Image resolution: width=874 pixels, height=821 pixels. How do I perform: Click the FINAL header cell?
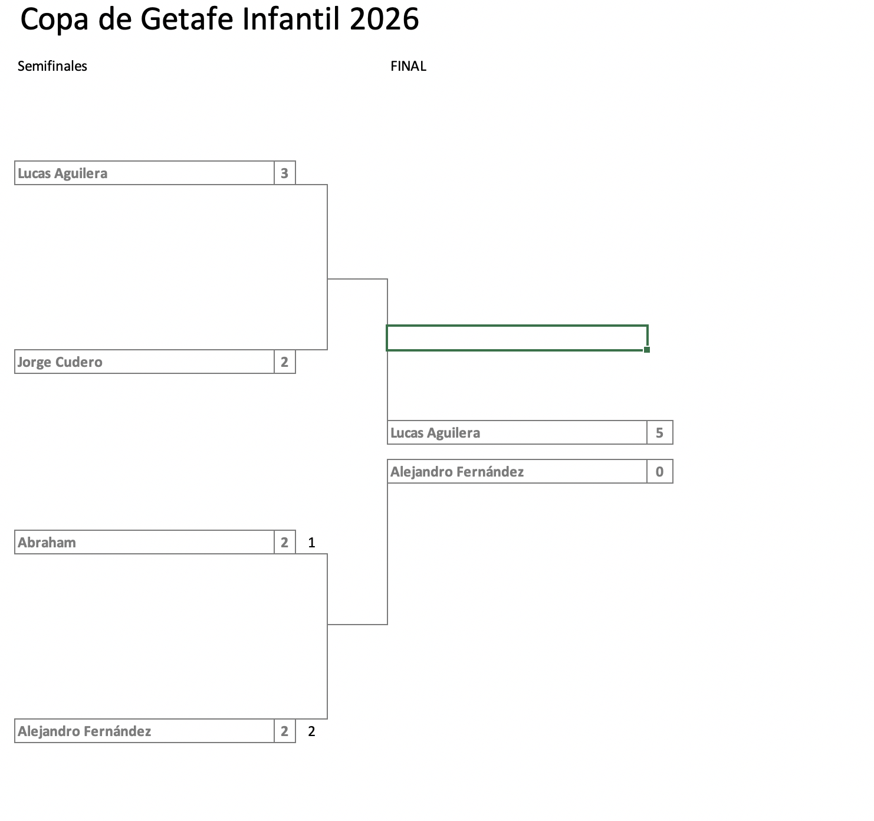pos(408,66)
